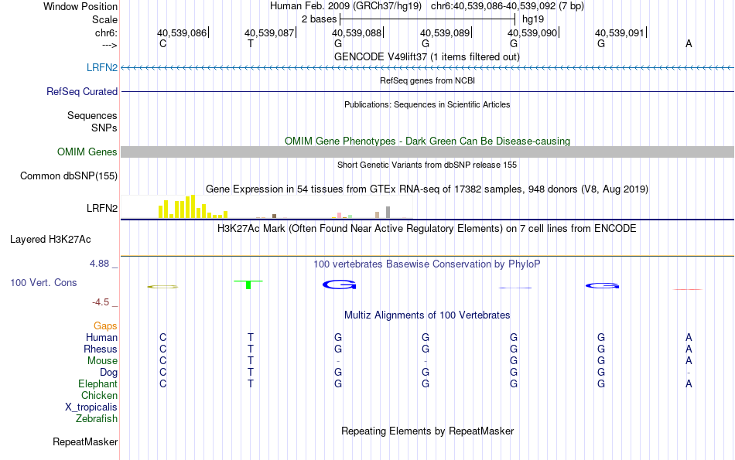Image resolution: width=735 pixels, height=460 pixels.
Task: Open the RefSeq genes from NCBI title
Action: click(427, 80)
